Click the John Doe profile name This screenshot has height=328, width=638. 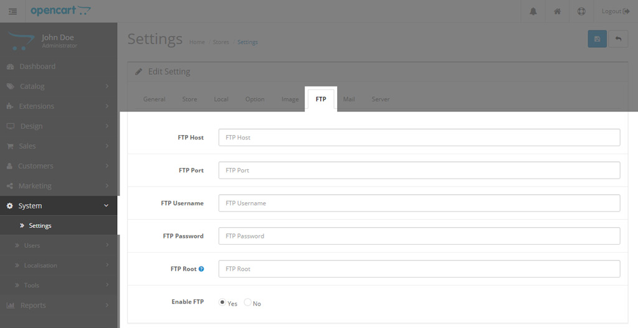click(x=58, y=37)
